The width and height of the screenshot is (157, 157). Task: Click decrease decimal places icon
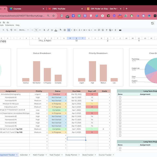7,30
